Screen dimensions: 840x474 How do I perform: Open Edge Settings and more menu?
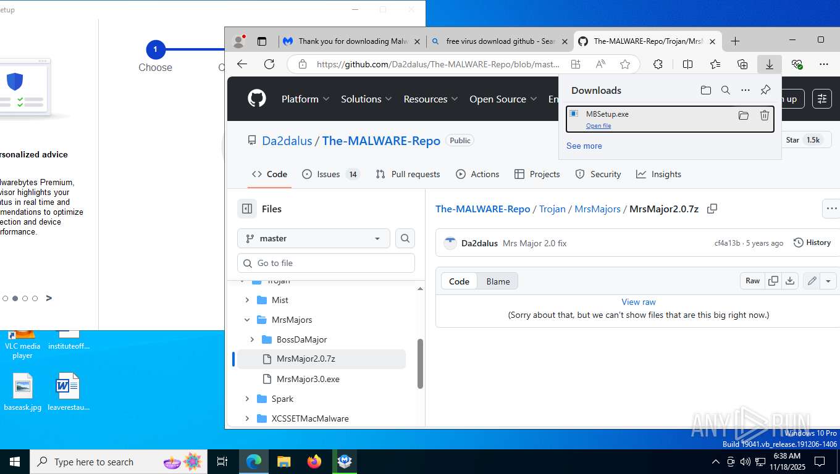click(x=824, y=64)
